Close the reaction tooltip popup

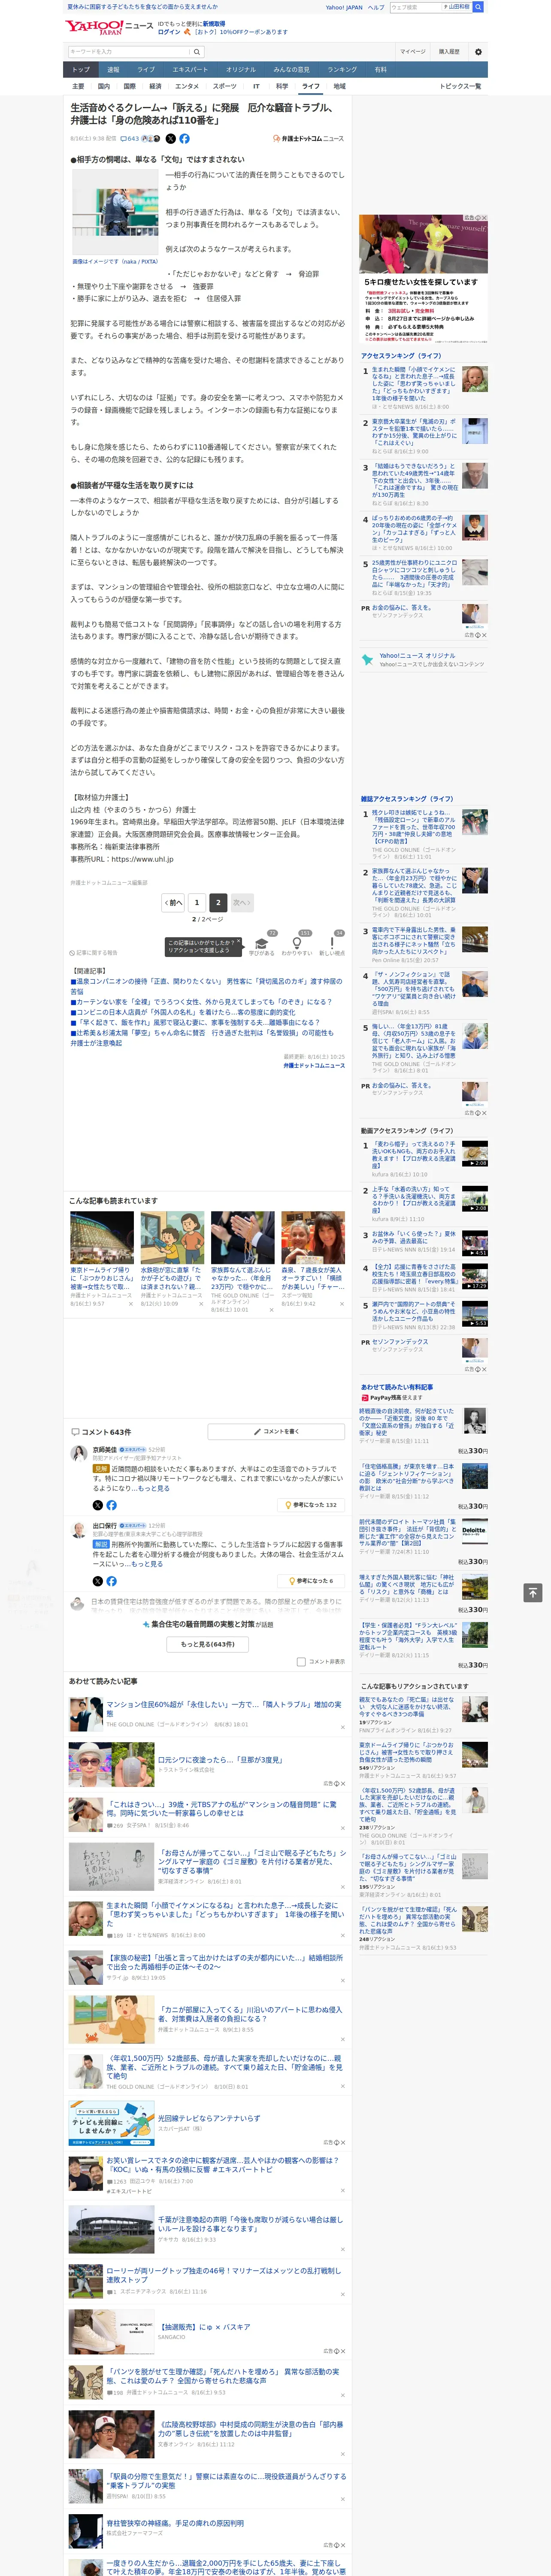pos(239,941)
